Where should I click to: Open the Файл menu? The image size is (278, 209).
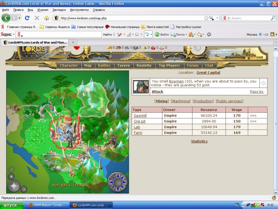[6, 10]
